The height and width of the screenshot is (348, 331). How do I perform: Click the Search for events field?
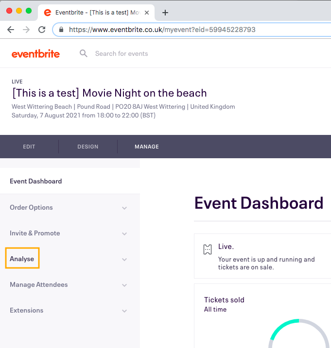[122, 53]
